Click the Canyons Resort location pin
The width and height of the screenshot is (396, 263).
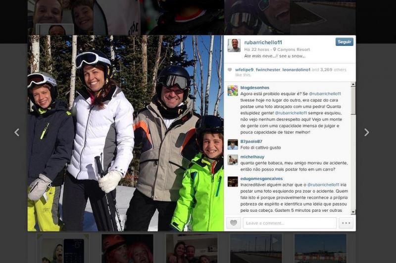275,49
